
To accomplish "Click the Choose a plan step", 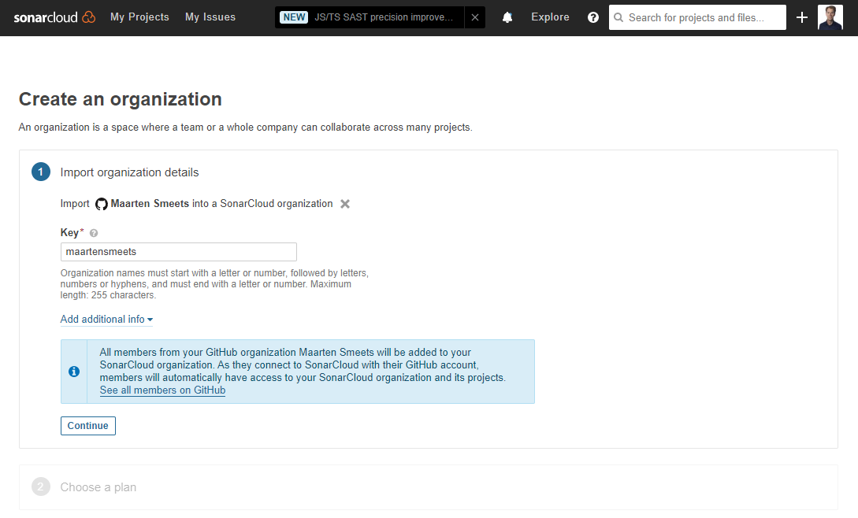I will coord(98,487).
